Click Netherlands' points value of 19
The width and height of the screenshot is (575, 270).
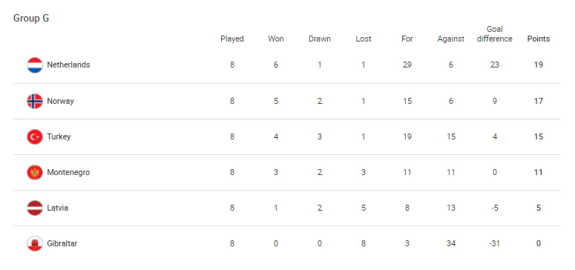click(539, 65)
